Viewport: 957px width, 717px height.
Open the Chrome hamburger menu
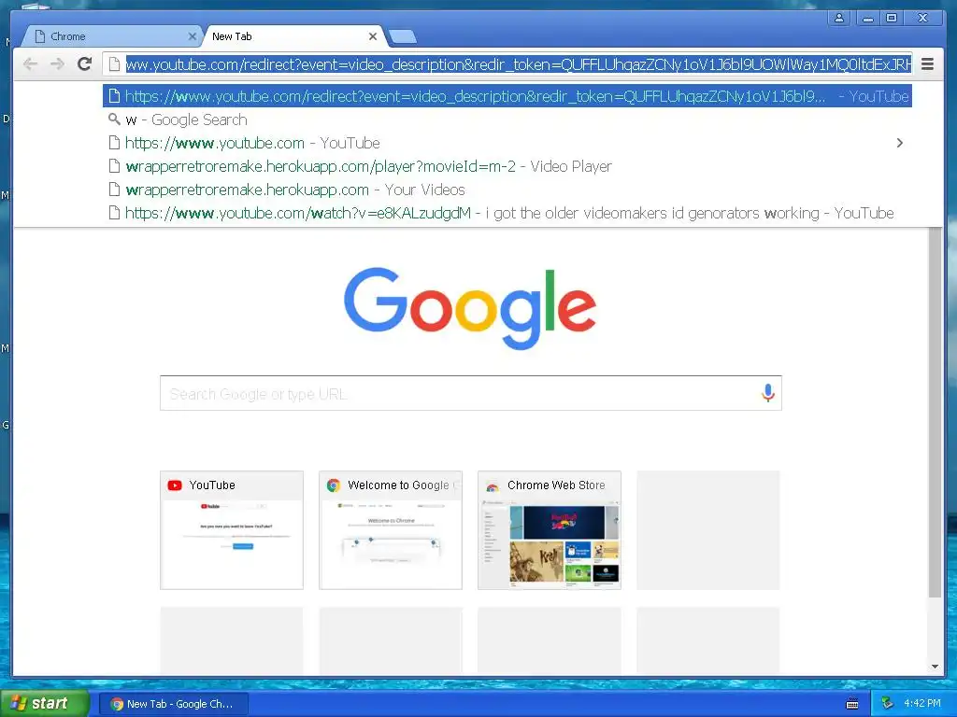point(927,64)
